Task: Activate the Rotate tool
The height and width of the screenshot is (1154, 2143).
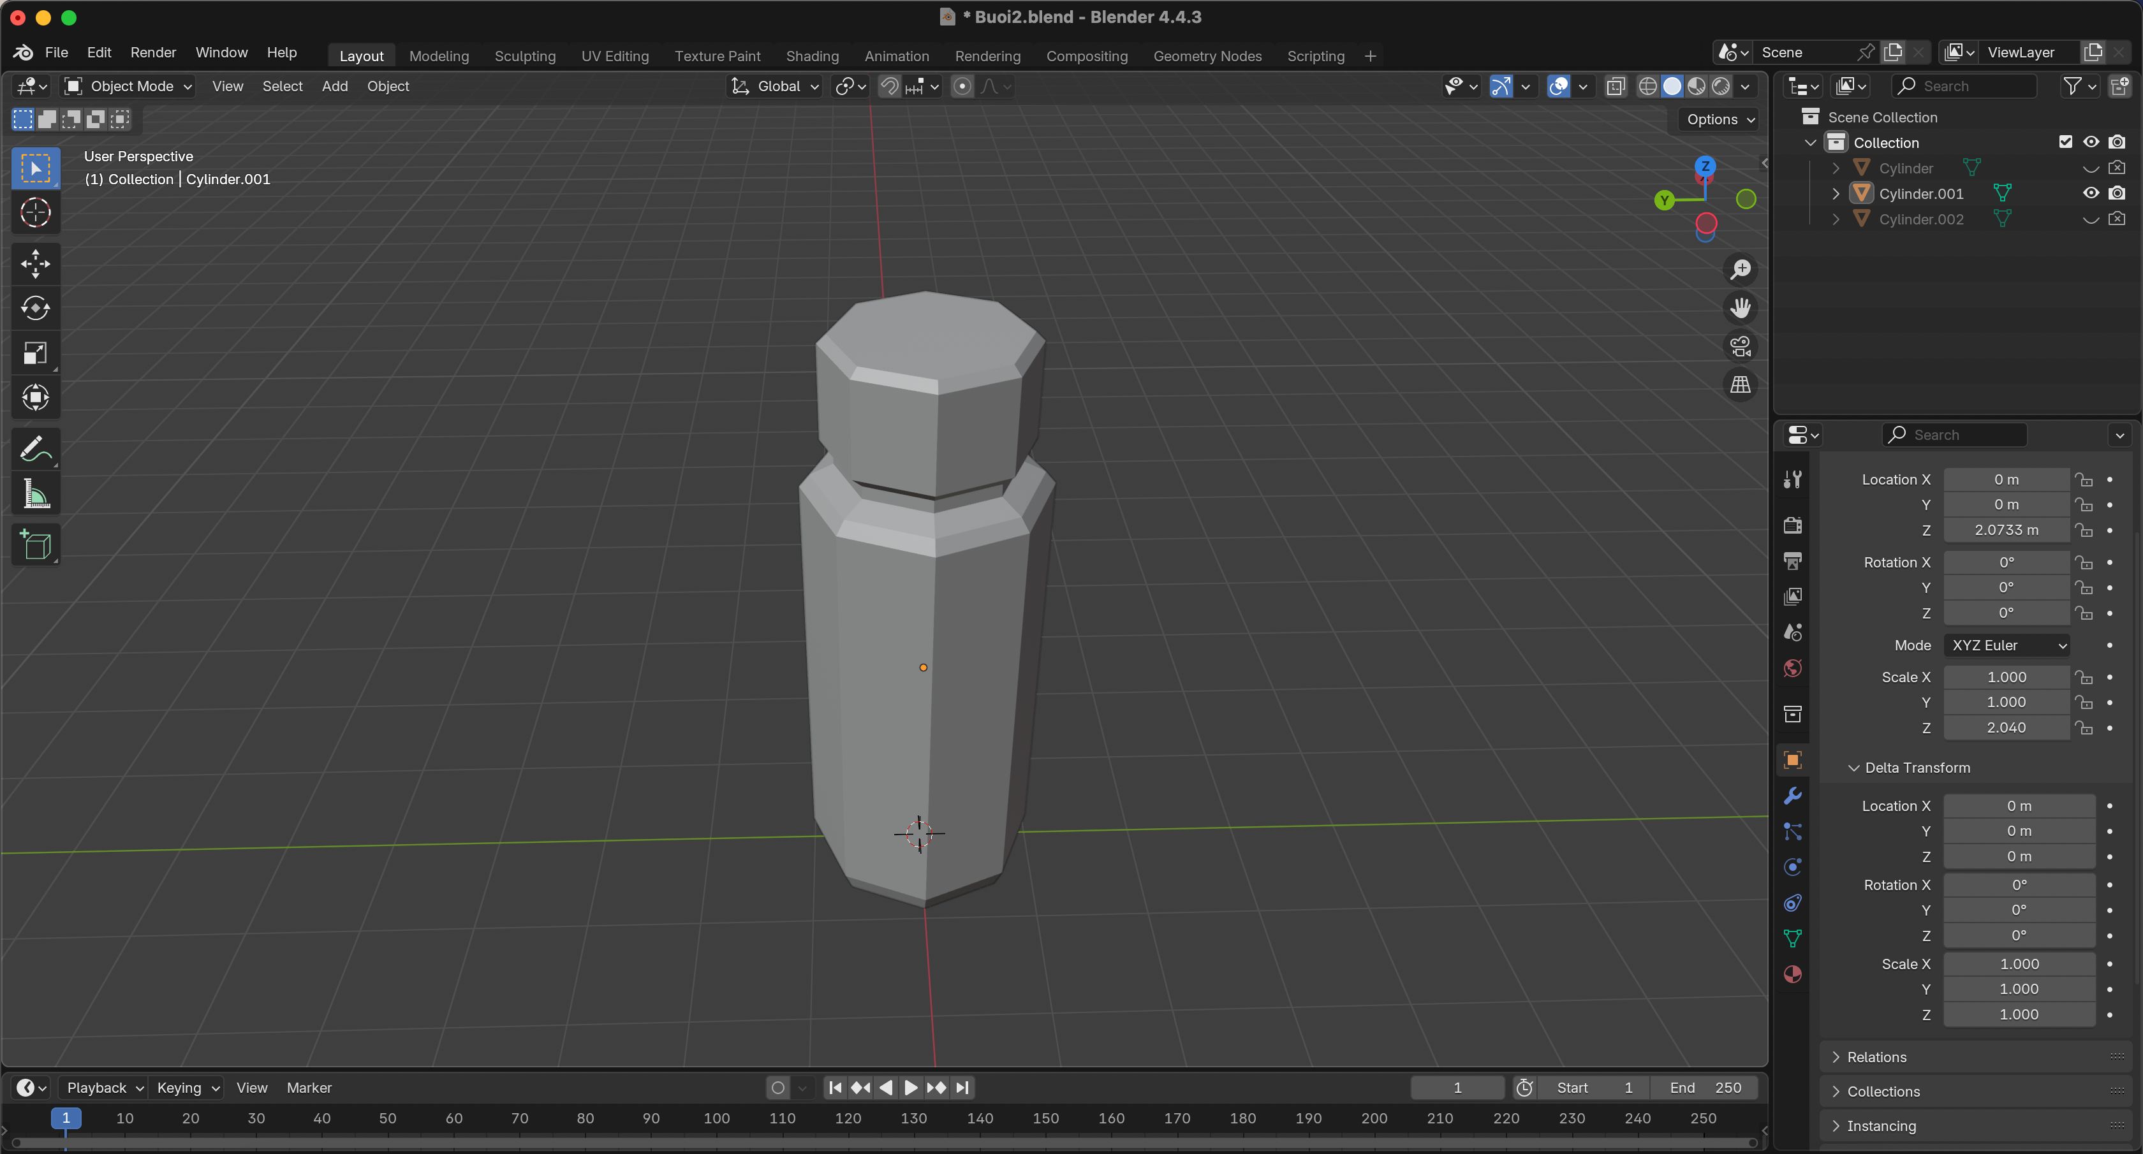Action: tap(35, 309)
